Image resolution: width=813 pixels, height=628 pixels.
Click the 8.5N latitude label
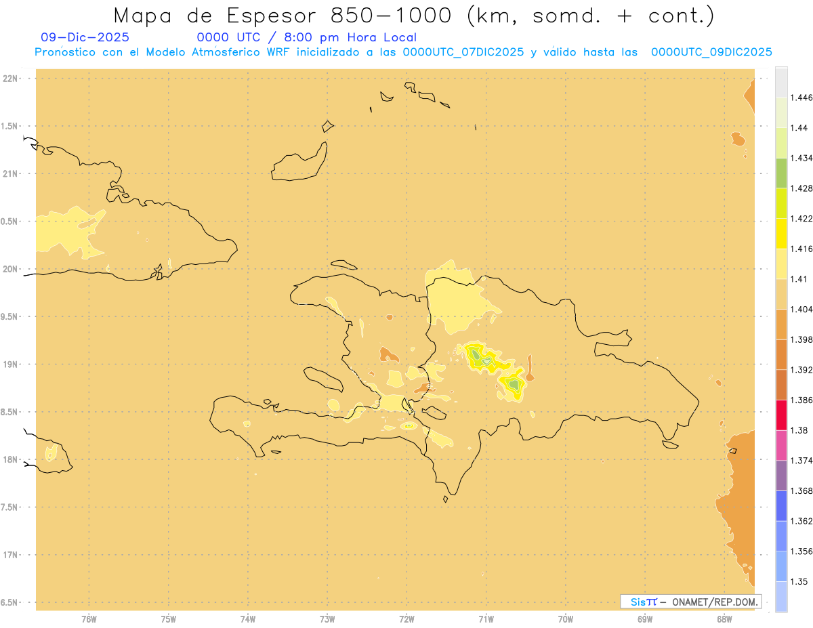click(x=9, y=412)
